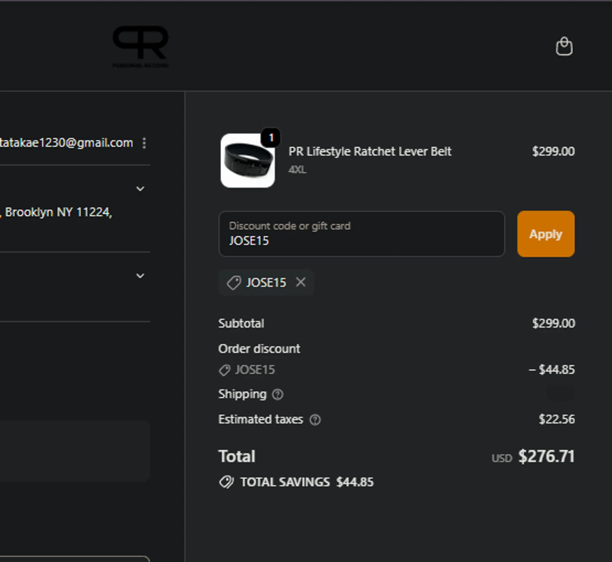Click the Subtotal $299.00 value
612x562 pixels.
coord(553,323)
